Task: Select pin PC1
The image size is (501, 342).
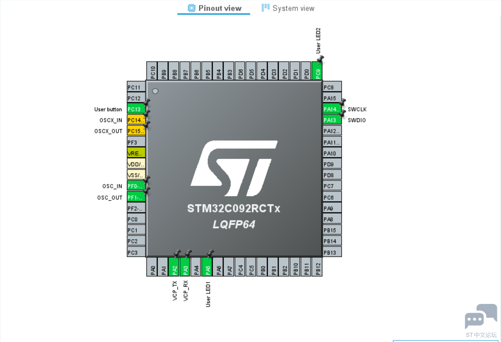Action: (136, 230)
